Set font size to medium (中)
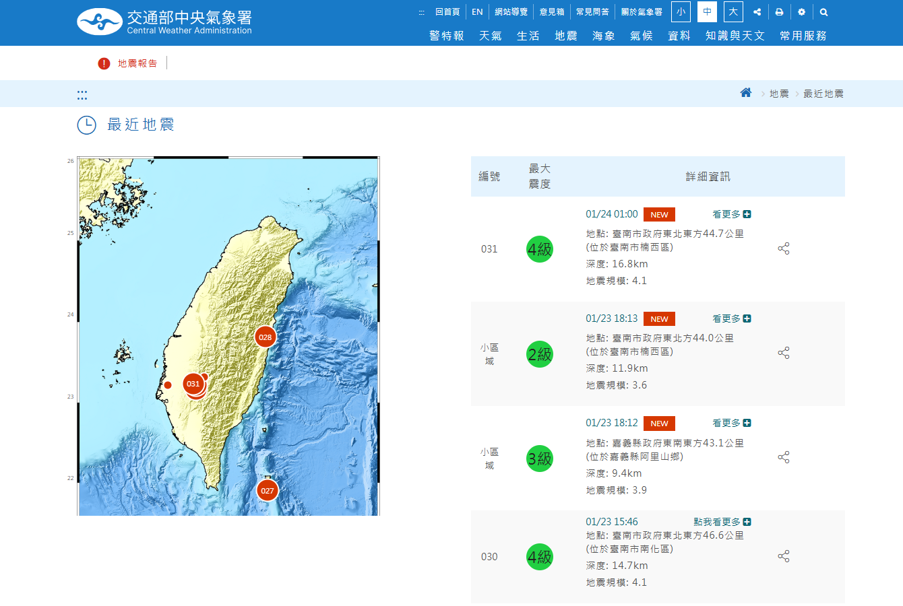The height and width of the screenshot is (606, 903). coord(707,11)
